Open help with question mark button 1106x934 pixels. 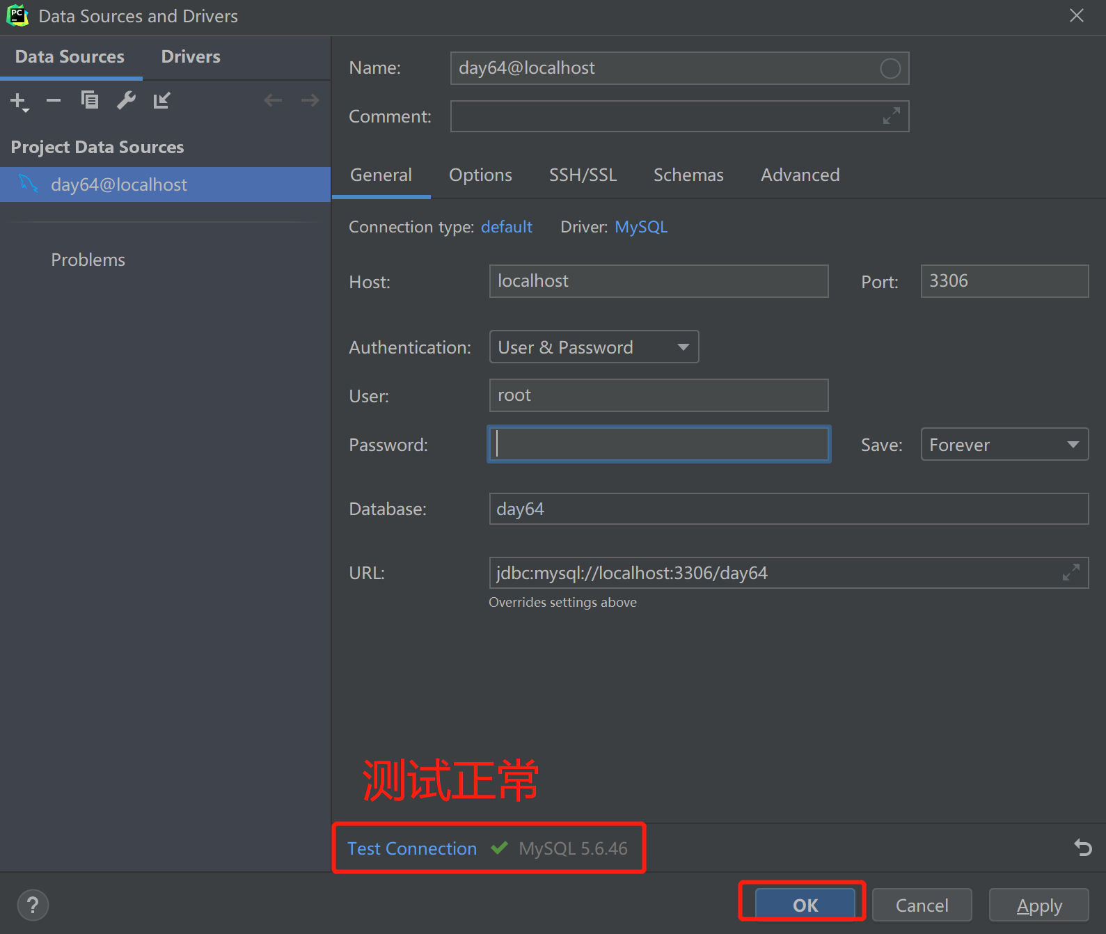pyautogui.click(x=33, y=905)
